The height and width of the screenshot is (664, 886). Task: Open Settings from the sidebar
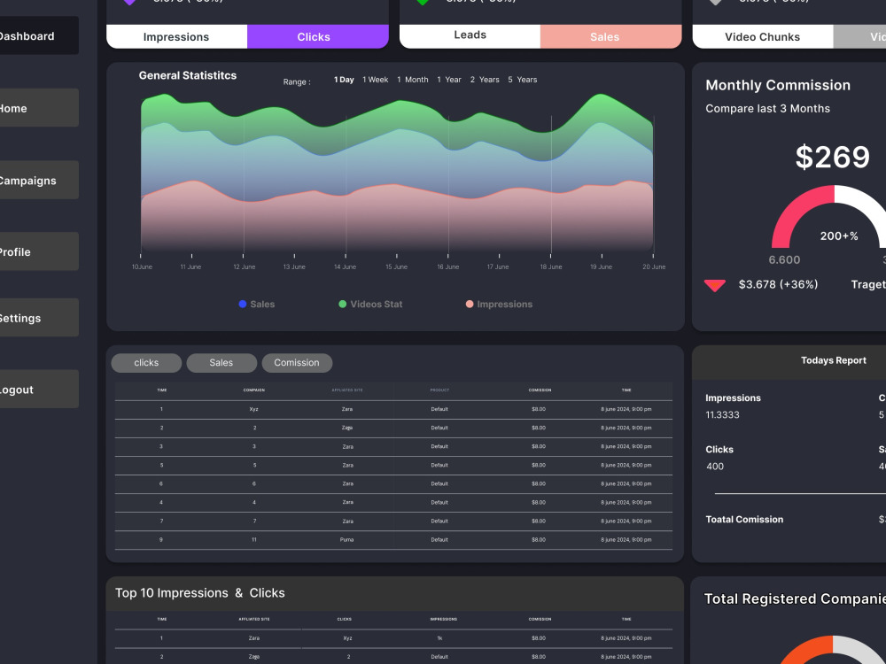pyautogui.click(x=38, y=317)
